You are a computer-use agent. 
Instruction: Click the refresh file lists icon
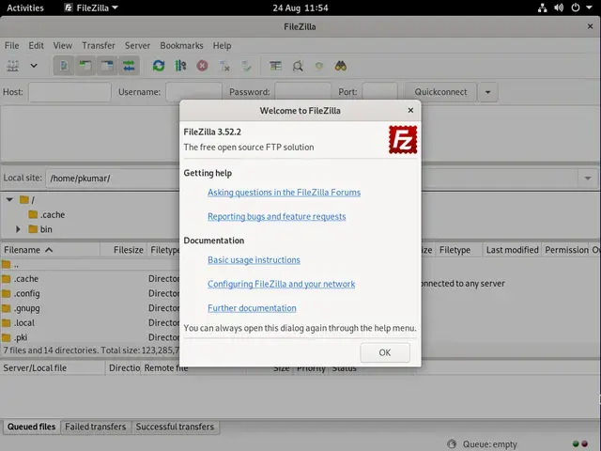coord(159,66)
